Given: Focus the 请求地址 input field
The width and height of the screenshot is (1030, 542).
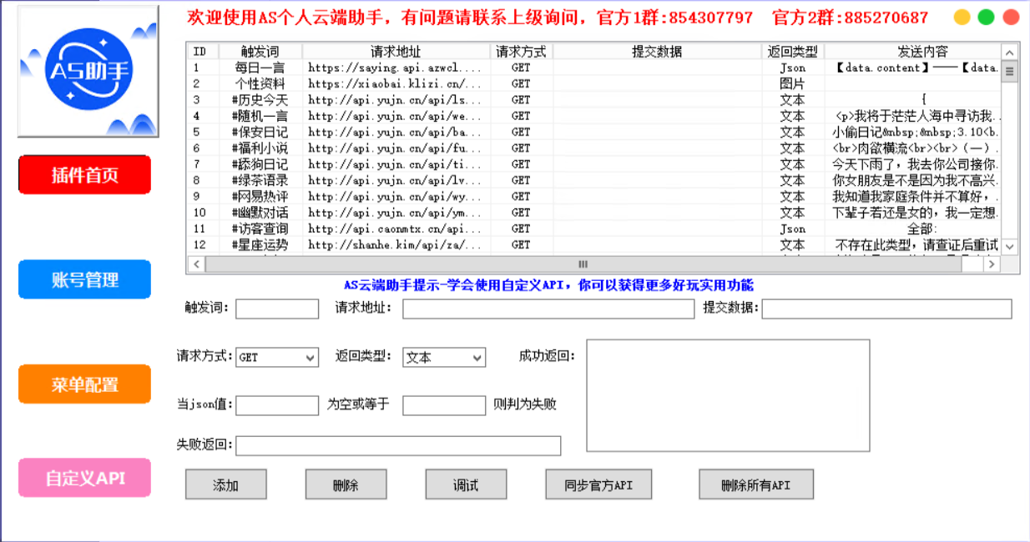Looking at the screenshot, I should [x=548, y=309].
